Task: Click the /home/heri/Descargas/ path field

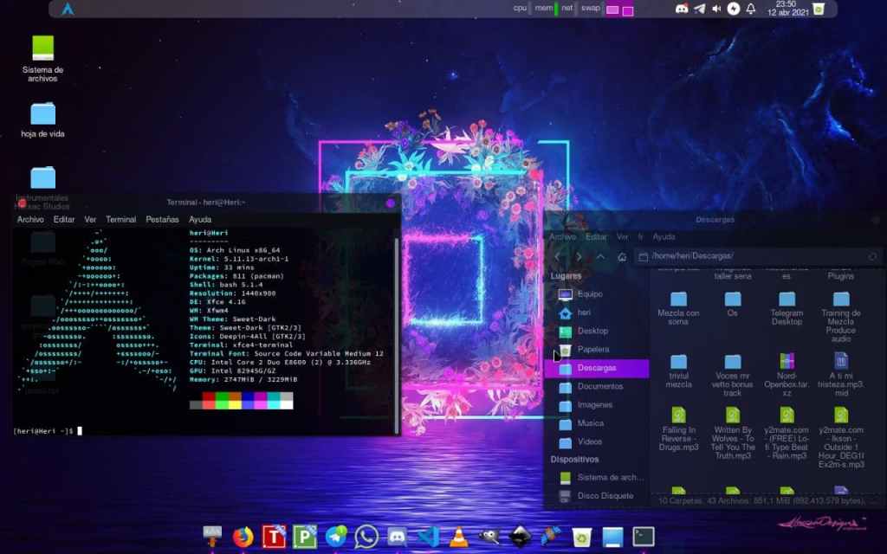Action: 754,256
